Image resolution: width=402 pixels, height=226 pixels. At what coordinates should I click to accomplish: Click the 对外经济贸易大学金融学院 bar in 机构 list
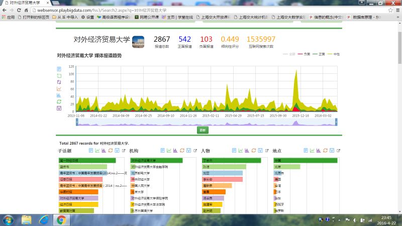point(150,167)
